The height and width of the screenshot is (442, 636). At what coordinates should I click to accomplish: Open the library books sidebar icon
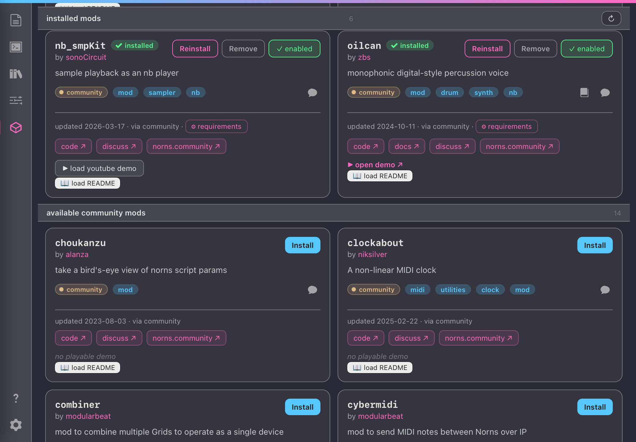(x=16, y=74)
